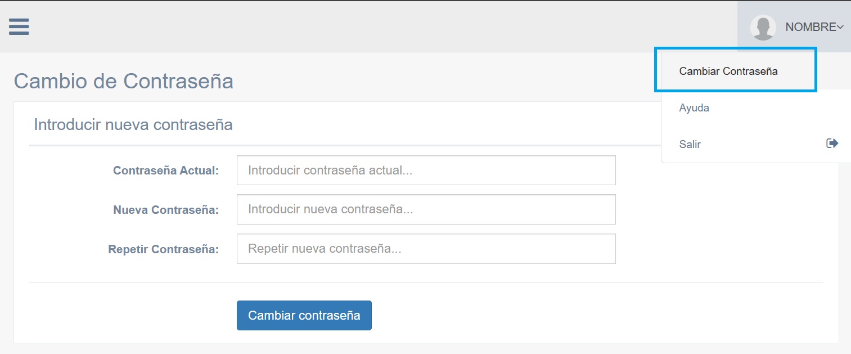The height and width of the screenshot is (354, 851).
Task: Open Ayuda from the user menu
Action: click(694, 107)
